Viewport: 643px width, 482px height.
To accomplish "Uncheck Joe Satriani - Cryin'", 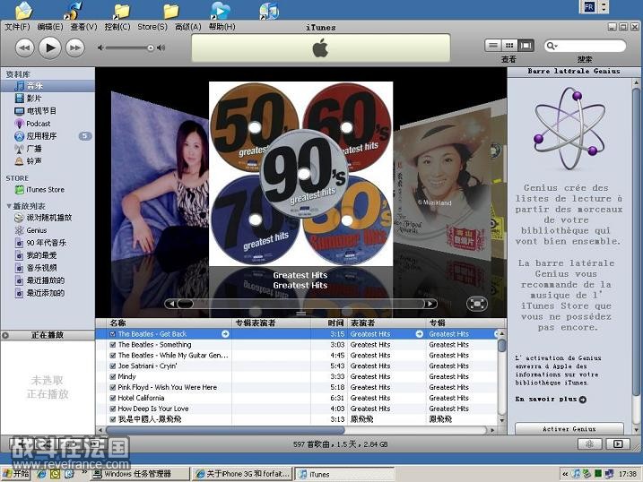I will tap(113, 366).
